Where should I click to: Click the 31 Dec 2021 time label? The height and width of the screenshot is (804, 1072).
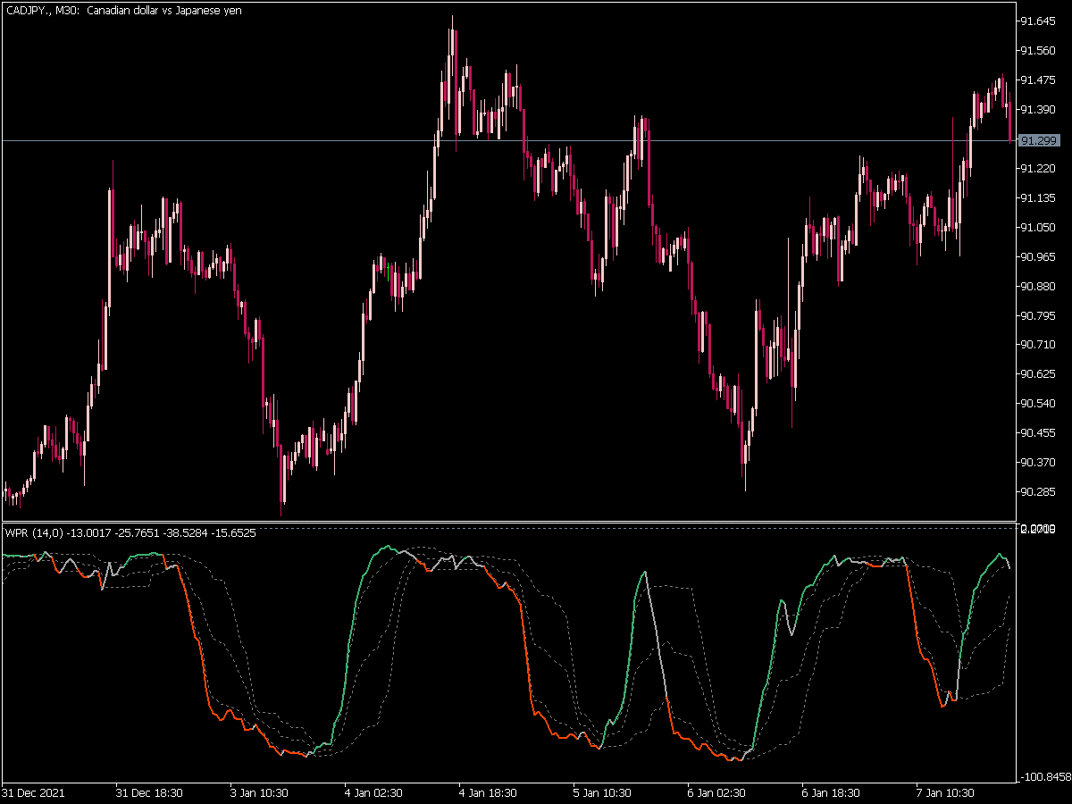pos(33,792)
